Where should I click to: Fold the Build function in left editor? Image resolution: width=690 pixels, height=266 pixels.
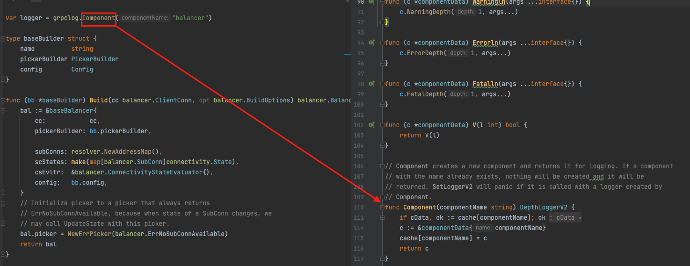(3, 101)
